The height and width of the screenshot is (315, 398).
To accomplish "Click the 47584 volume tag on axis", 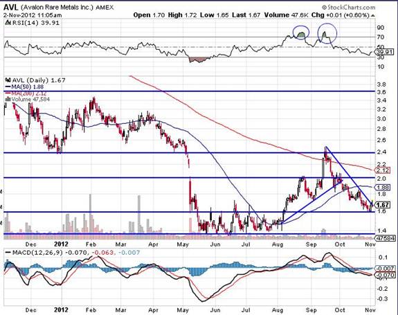I will pos(386,238).
